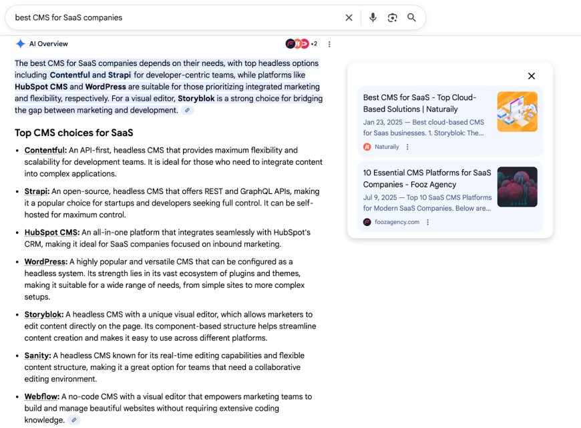The height and width of the screenshot is (428, 581).
Task: Clear the search query using the X
Action: point(349,17)
